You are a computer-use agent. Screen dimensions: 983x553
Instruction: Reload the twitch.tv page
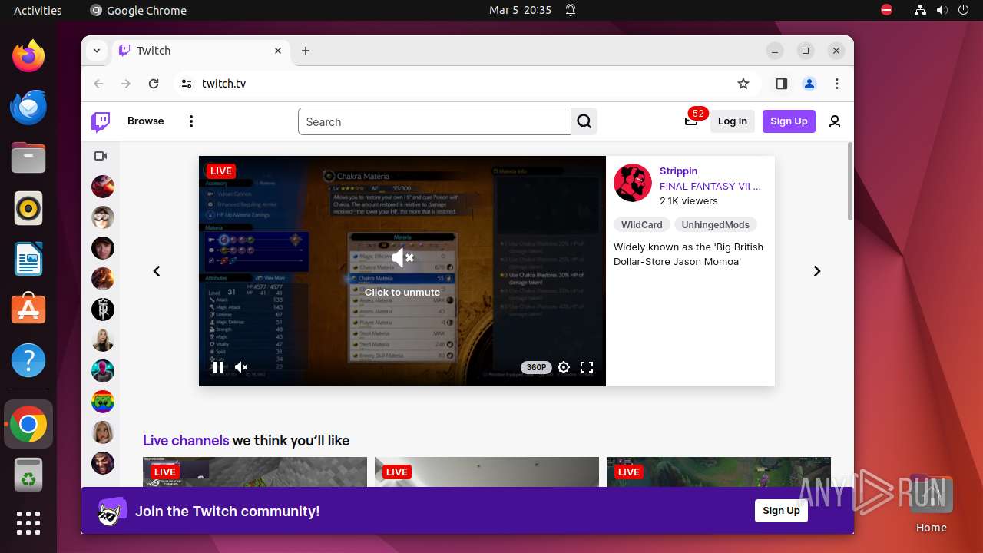click(154, 84)
